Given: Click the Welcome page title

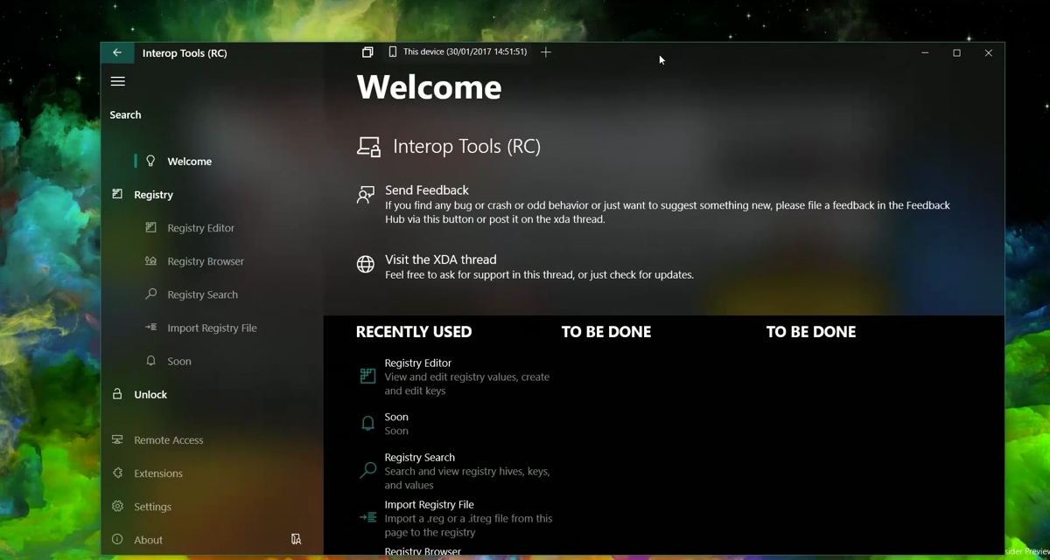Looking at the screenshot, I should pyautogui.click(x=430, y=87).
